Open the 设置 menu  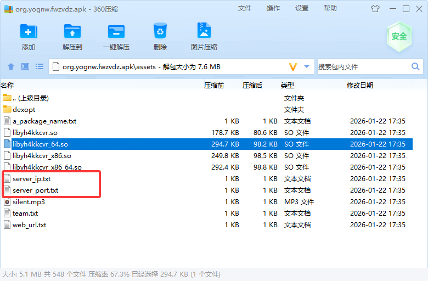(x=302, y=8)
